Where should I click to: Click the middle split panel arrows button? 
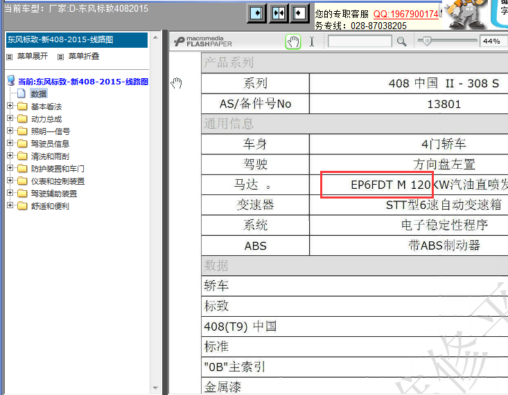pyautogui.click(x=279, y=13)
